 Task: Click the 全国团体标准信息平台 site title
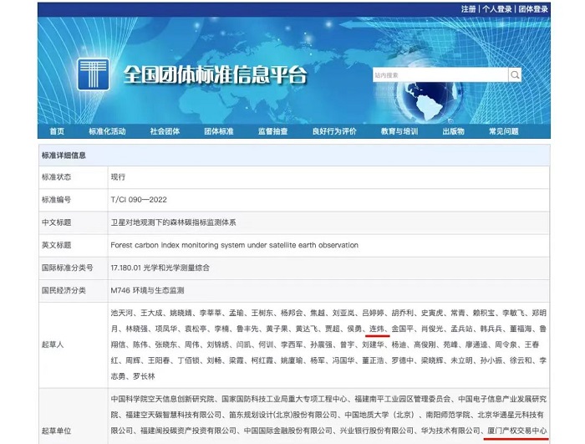(x=215, y=75)
